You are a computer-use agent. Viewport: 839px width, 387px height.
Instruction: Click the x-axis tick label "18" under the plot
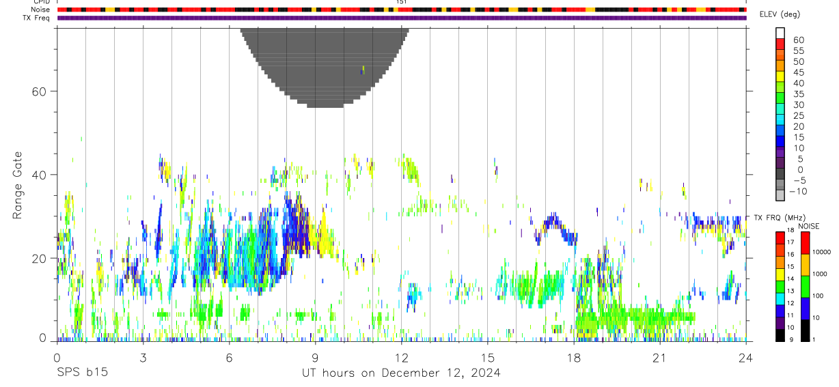574,358
